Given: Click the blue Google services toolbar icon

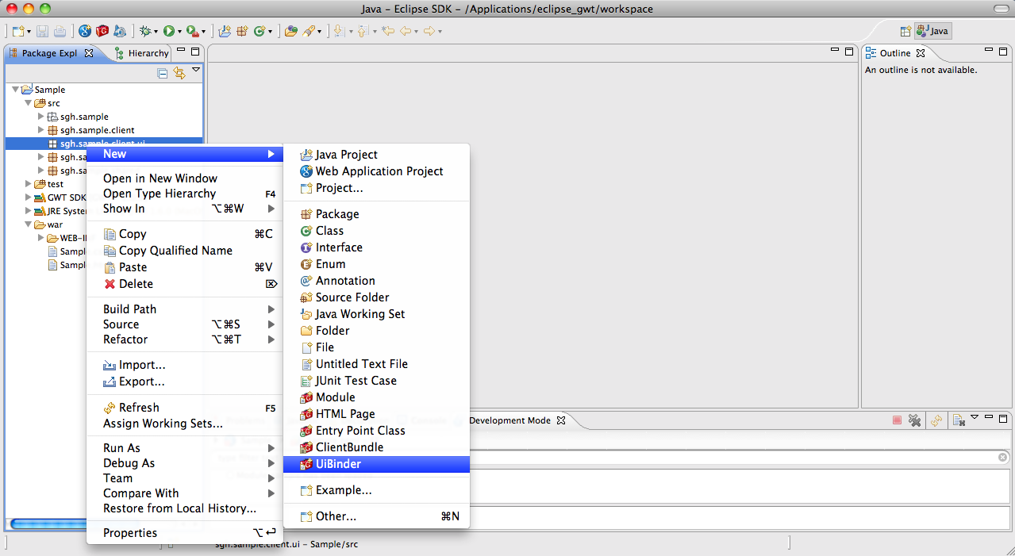Looking at the screenshot, I should click(x=85, y=31).
